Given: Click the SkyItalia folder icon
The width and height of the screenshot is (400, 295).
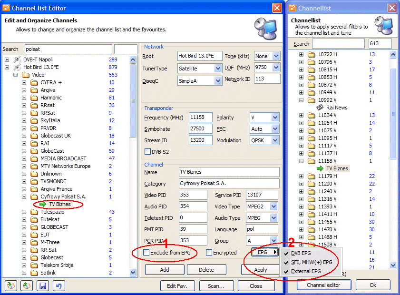Looking at the screenshot, I should point(34,120).
